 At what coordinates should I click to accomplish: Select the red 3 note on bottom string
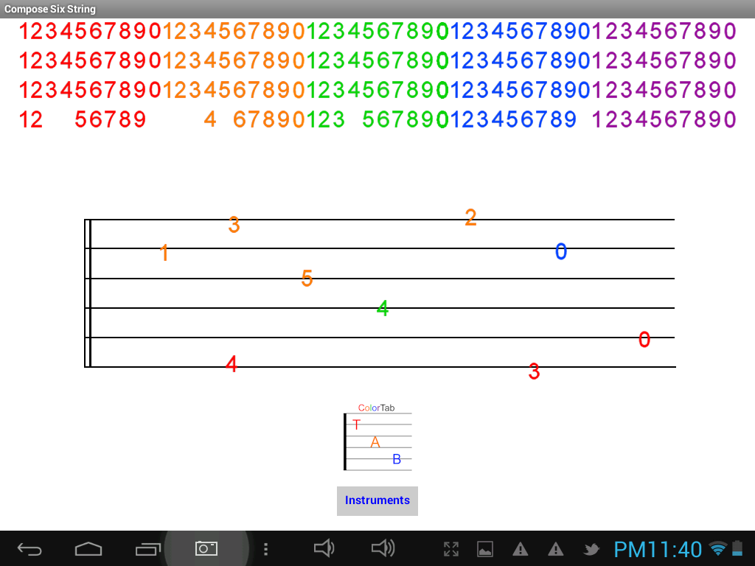tap(534, 372)
